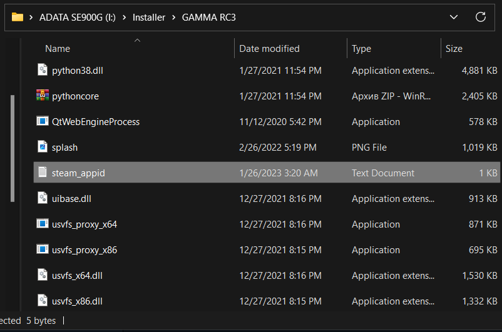
Task: Click the usvfs_x86.dll file icon
Action: coord(42,301)
